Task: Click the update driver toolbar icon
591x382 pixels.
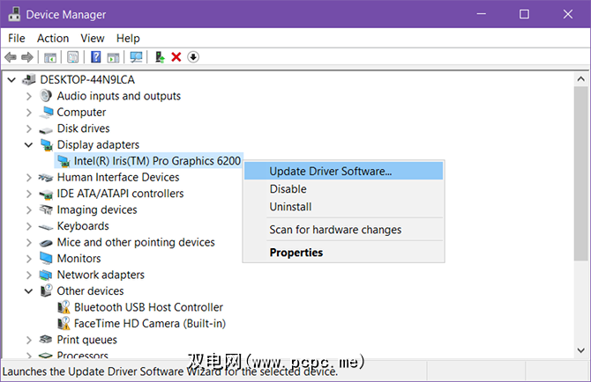Action: [160, 57]
